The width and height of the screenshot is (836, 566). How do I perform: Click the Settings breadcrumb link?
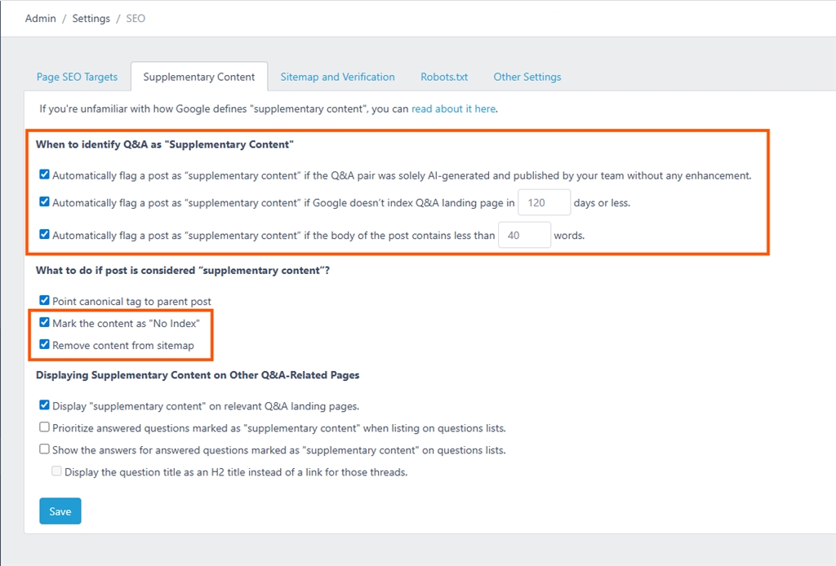coord(91,18)
